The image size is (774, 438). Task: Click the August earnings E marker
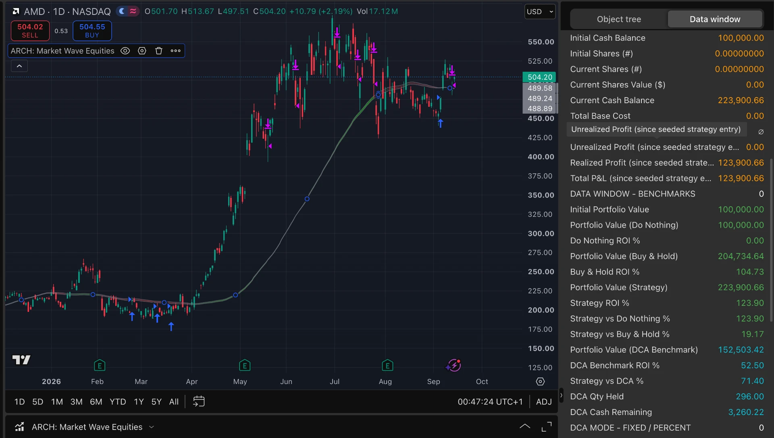click(387, 365)
